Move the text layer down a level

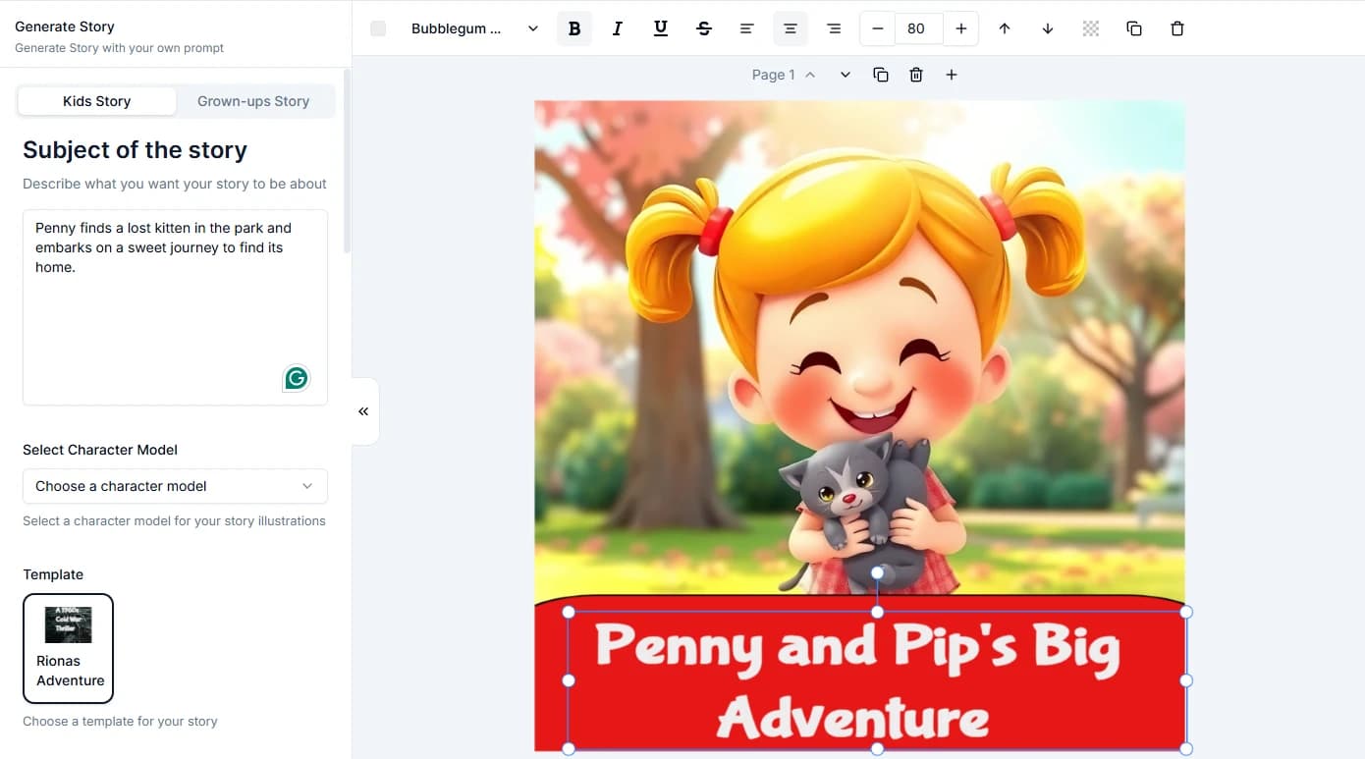click(1048, 28)
